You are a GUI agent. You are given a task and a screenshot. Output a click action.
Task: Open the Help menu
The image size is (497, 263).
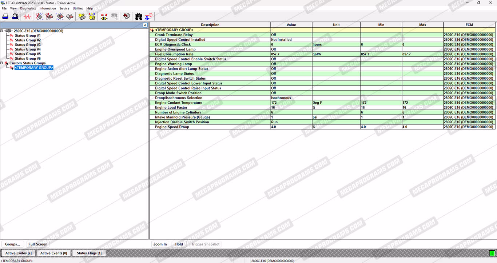(x=90, y=8)
